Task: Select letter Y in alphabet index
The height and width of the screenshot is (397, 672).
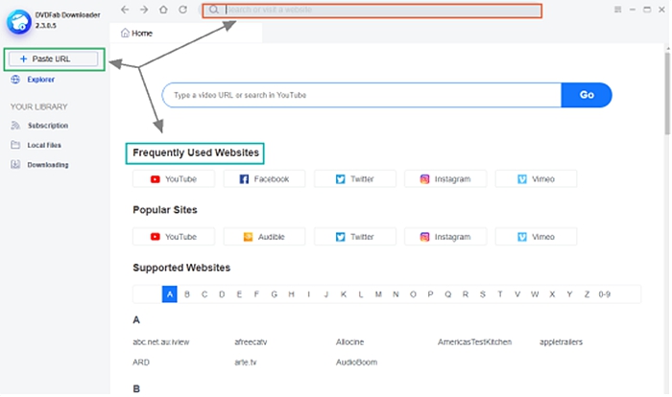Action: tap(569, 294)
